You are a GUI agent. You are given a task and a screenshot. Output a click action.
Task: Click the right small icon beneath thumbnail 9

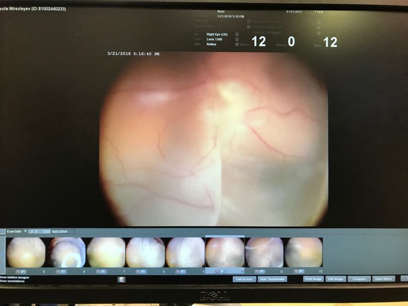(183, 272)
